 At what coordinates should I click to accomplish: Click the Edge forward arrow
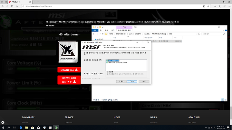(7, 6)
